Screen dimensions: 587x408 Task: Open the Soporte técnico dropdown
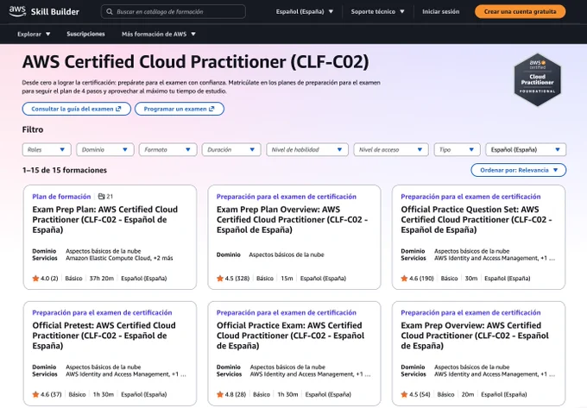pos(377,11)
